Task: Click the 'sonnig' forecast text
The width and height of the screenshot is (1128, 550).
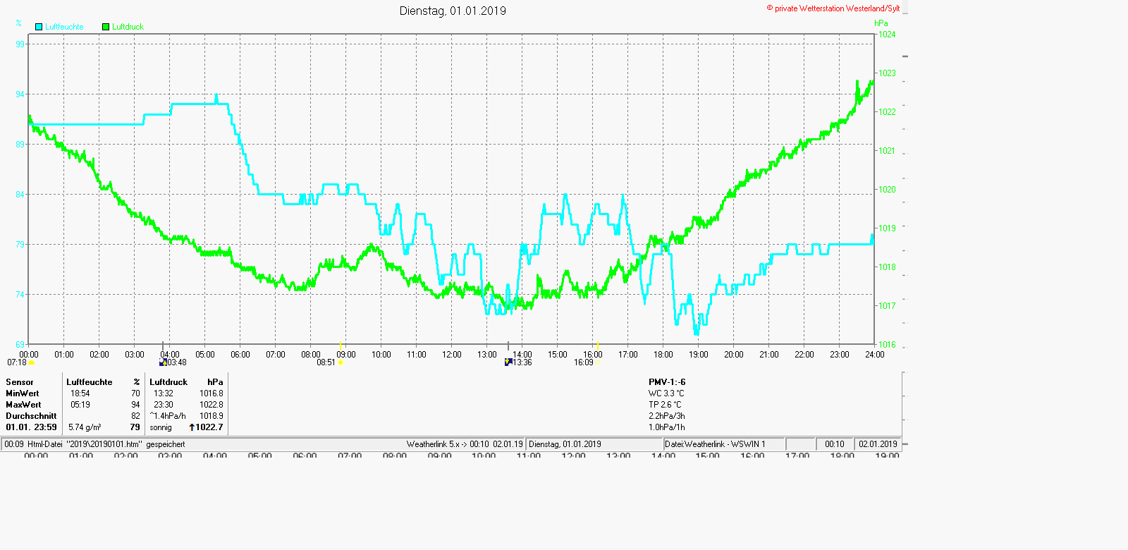Action: click(x=161, y=427)
